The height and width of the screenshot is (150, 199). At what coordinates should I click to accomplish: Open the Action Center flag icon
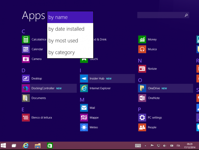152,146
